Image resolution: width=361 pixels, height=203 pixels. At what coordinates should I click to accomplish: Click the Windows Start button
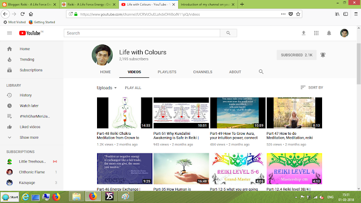(x=10, y=197)
